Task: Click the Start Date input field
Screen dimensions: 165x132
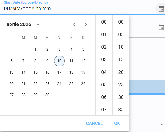Action: (77, 8)
